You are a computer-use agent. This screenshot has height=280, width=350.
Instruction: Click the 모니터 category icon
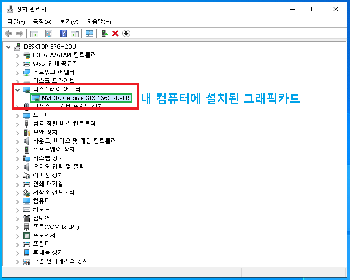click(x=27, y=115)
